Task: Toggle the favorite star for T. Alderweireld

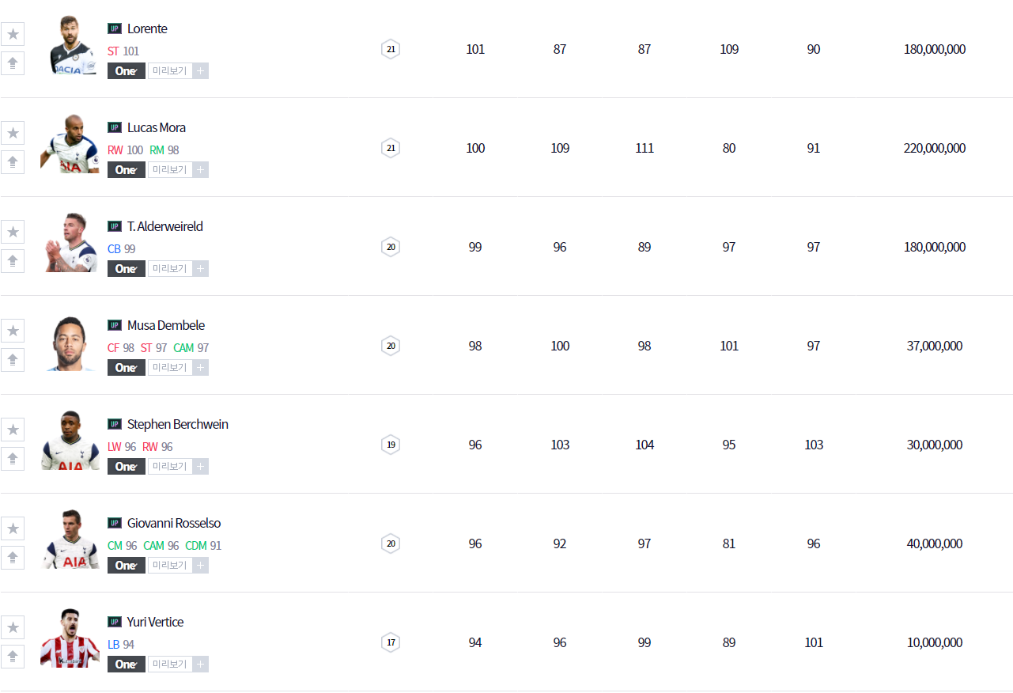Action: click(x=13, y=232)
